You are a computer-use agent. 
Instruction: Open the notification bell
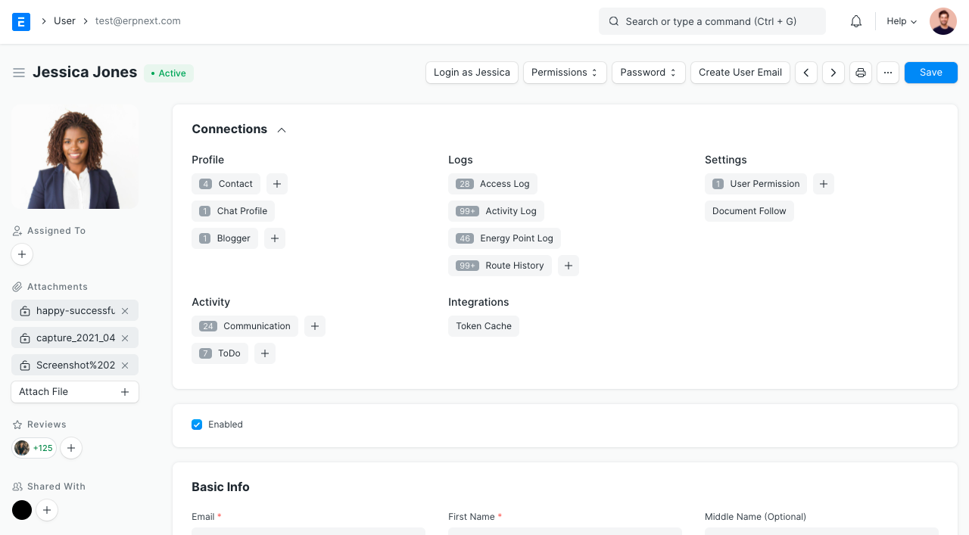point(855,21)
